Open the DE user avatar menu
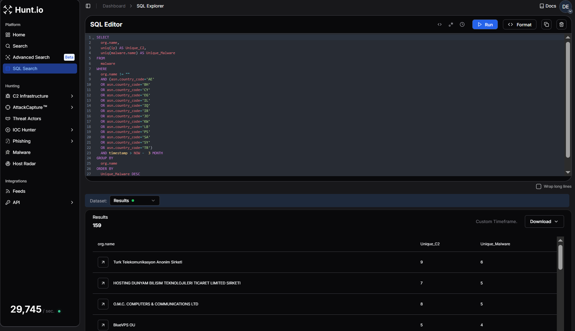Viewport: 575px width, 331px height. pos(566,7)
